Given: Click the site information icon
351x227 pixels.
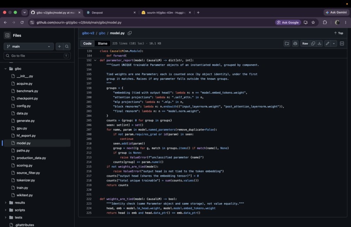Looking at the screenshot, I should tap(32, 22).
